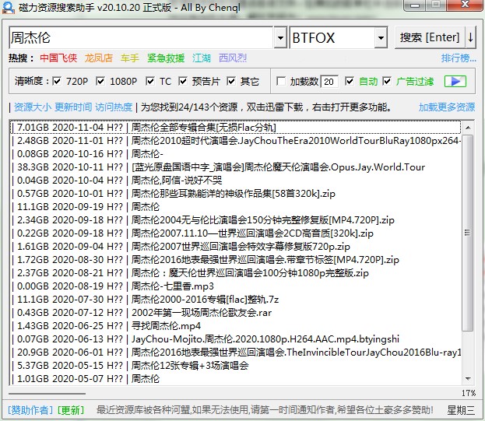The height and width of the screenshot is (421, 485).
Task: Select the 2010超时代演唱会 BluRay result
Action: tap(236, 141)
